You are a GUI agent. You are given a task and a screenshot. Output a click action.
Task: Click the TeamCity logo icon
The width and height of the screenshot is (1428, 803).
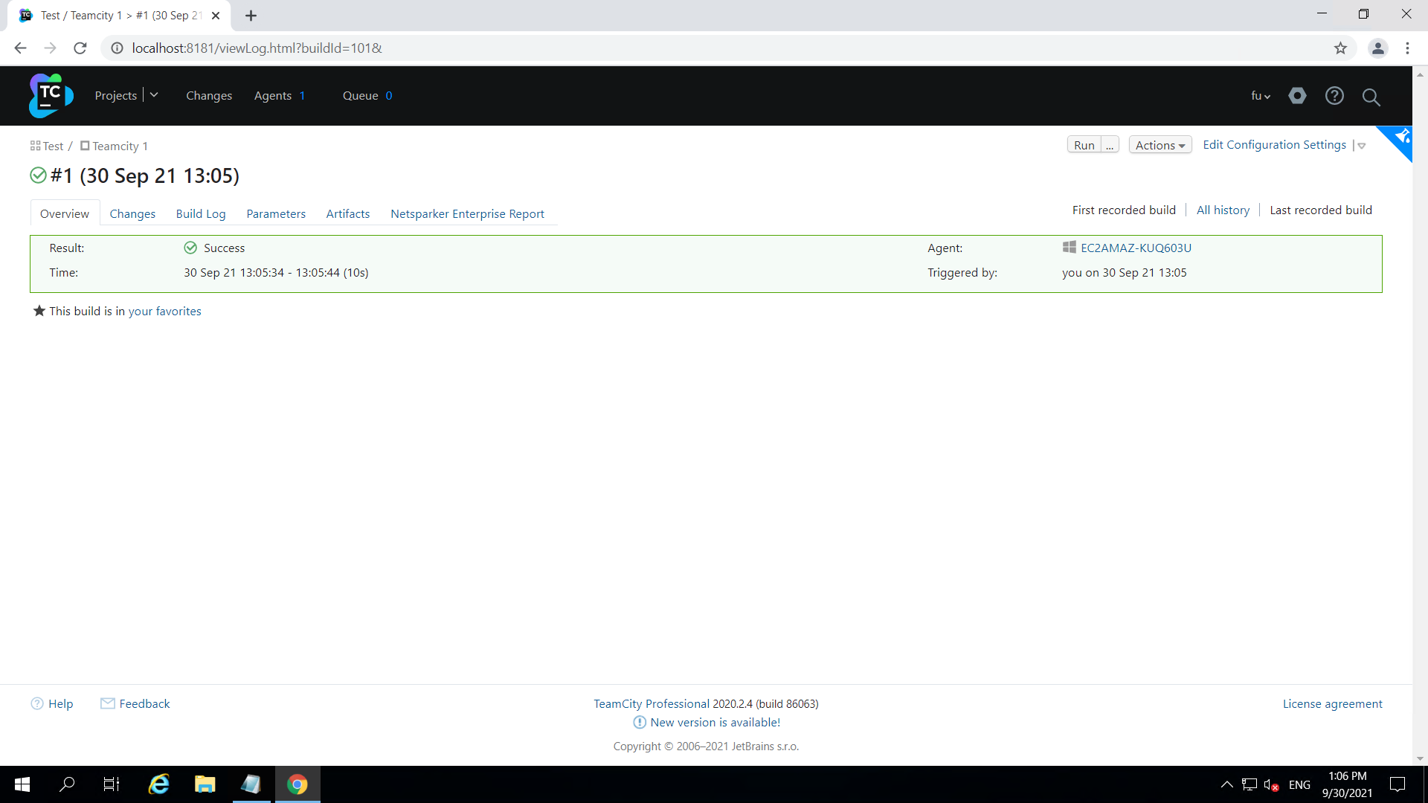[51, 95]
